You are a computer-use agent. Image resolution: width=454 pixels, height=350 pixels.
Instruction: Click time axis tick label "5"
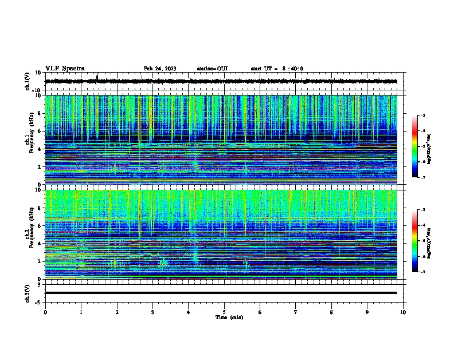click(224, 312)
